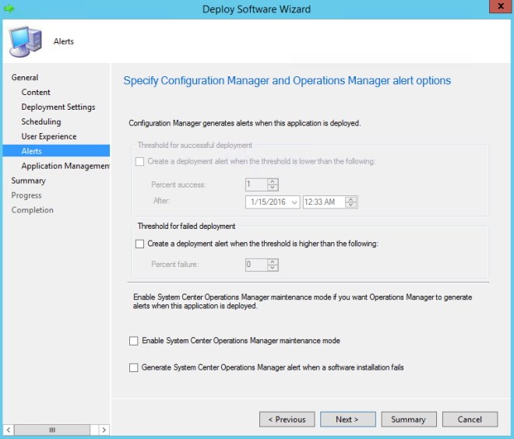Click the sidebar right scroll arrow
Viewport: 514px width, 439px height.
[104, 430]
